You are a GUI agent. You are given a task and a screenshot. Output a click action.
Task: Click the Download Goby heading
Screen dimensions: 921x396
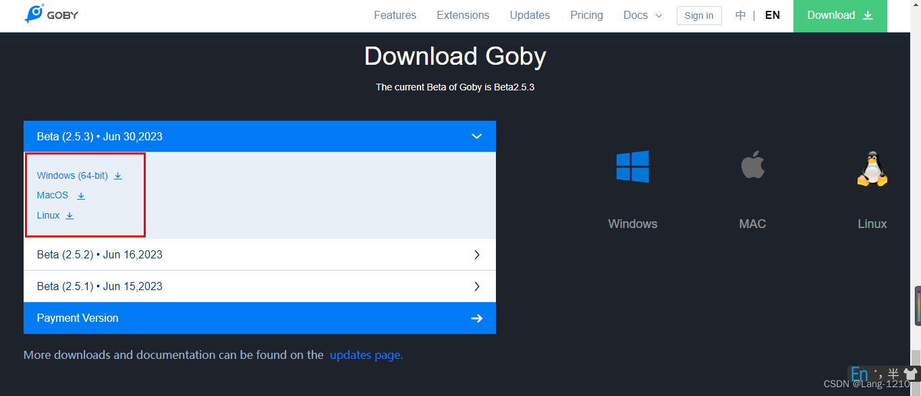(x=455, y=56)
